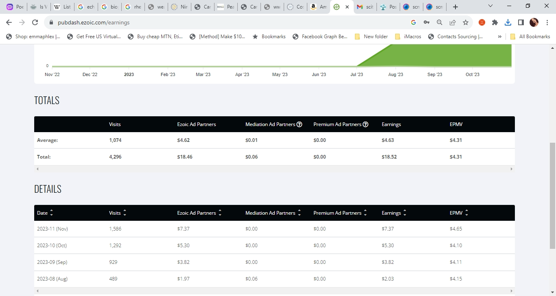Open the Extensions puzzle piece menu
The image size is (556, 296).
pyautogui.click(x=495, y=22)
